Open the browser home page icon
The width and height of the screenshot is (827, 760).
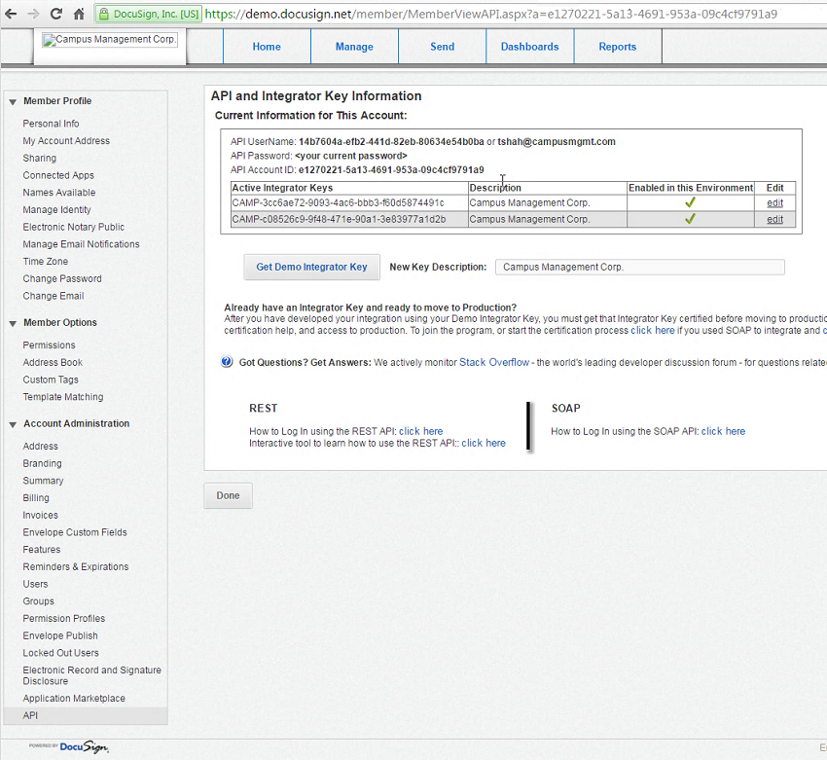coord(79,14)
